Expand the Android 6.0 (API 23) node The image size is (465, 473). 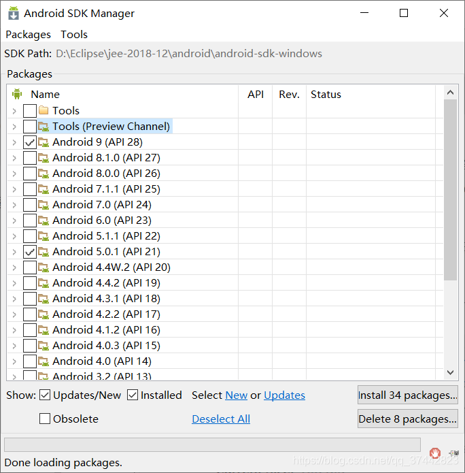point(14,221)
